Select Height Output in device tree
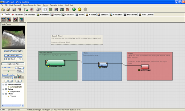Viewport: 185px width, 111px height. [x=15, y=91]
